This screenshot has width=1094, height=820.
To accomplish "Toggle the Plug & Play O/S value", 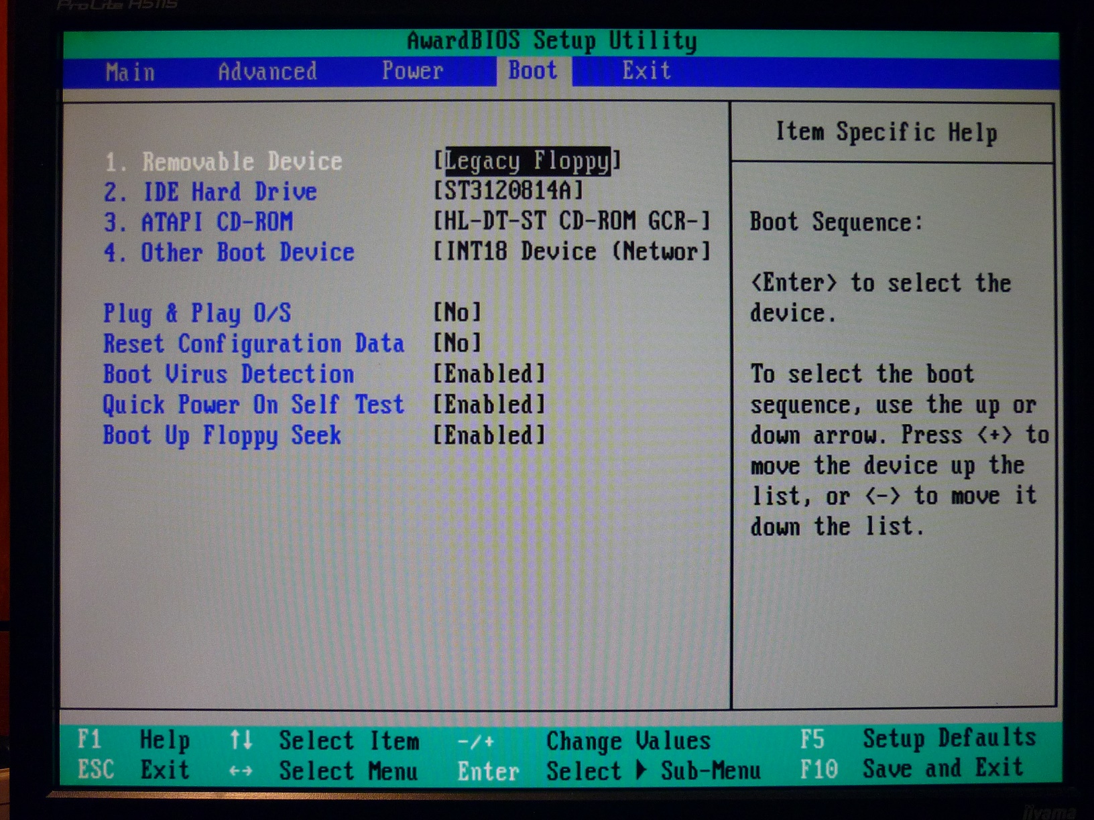I will coord(457,312).
